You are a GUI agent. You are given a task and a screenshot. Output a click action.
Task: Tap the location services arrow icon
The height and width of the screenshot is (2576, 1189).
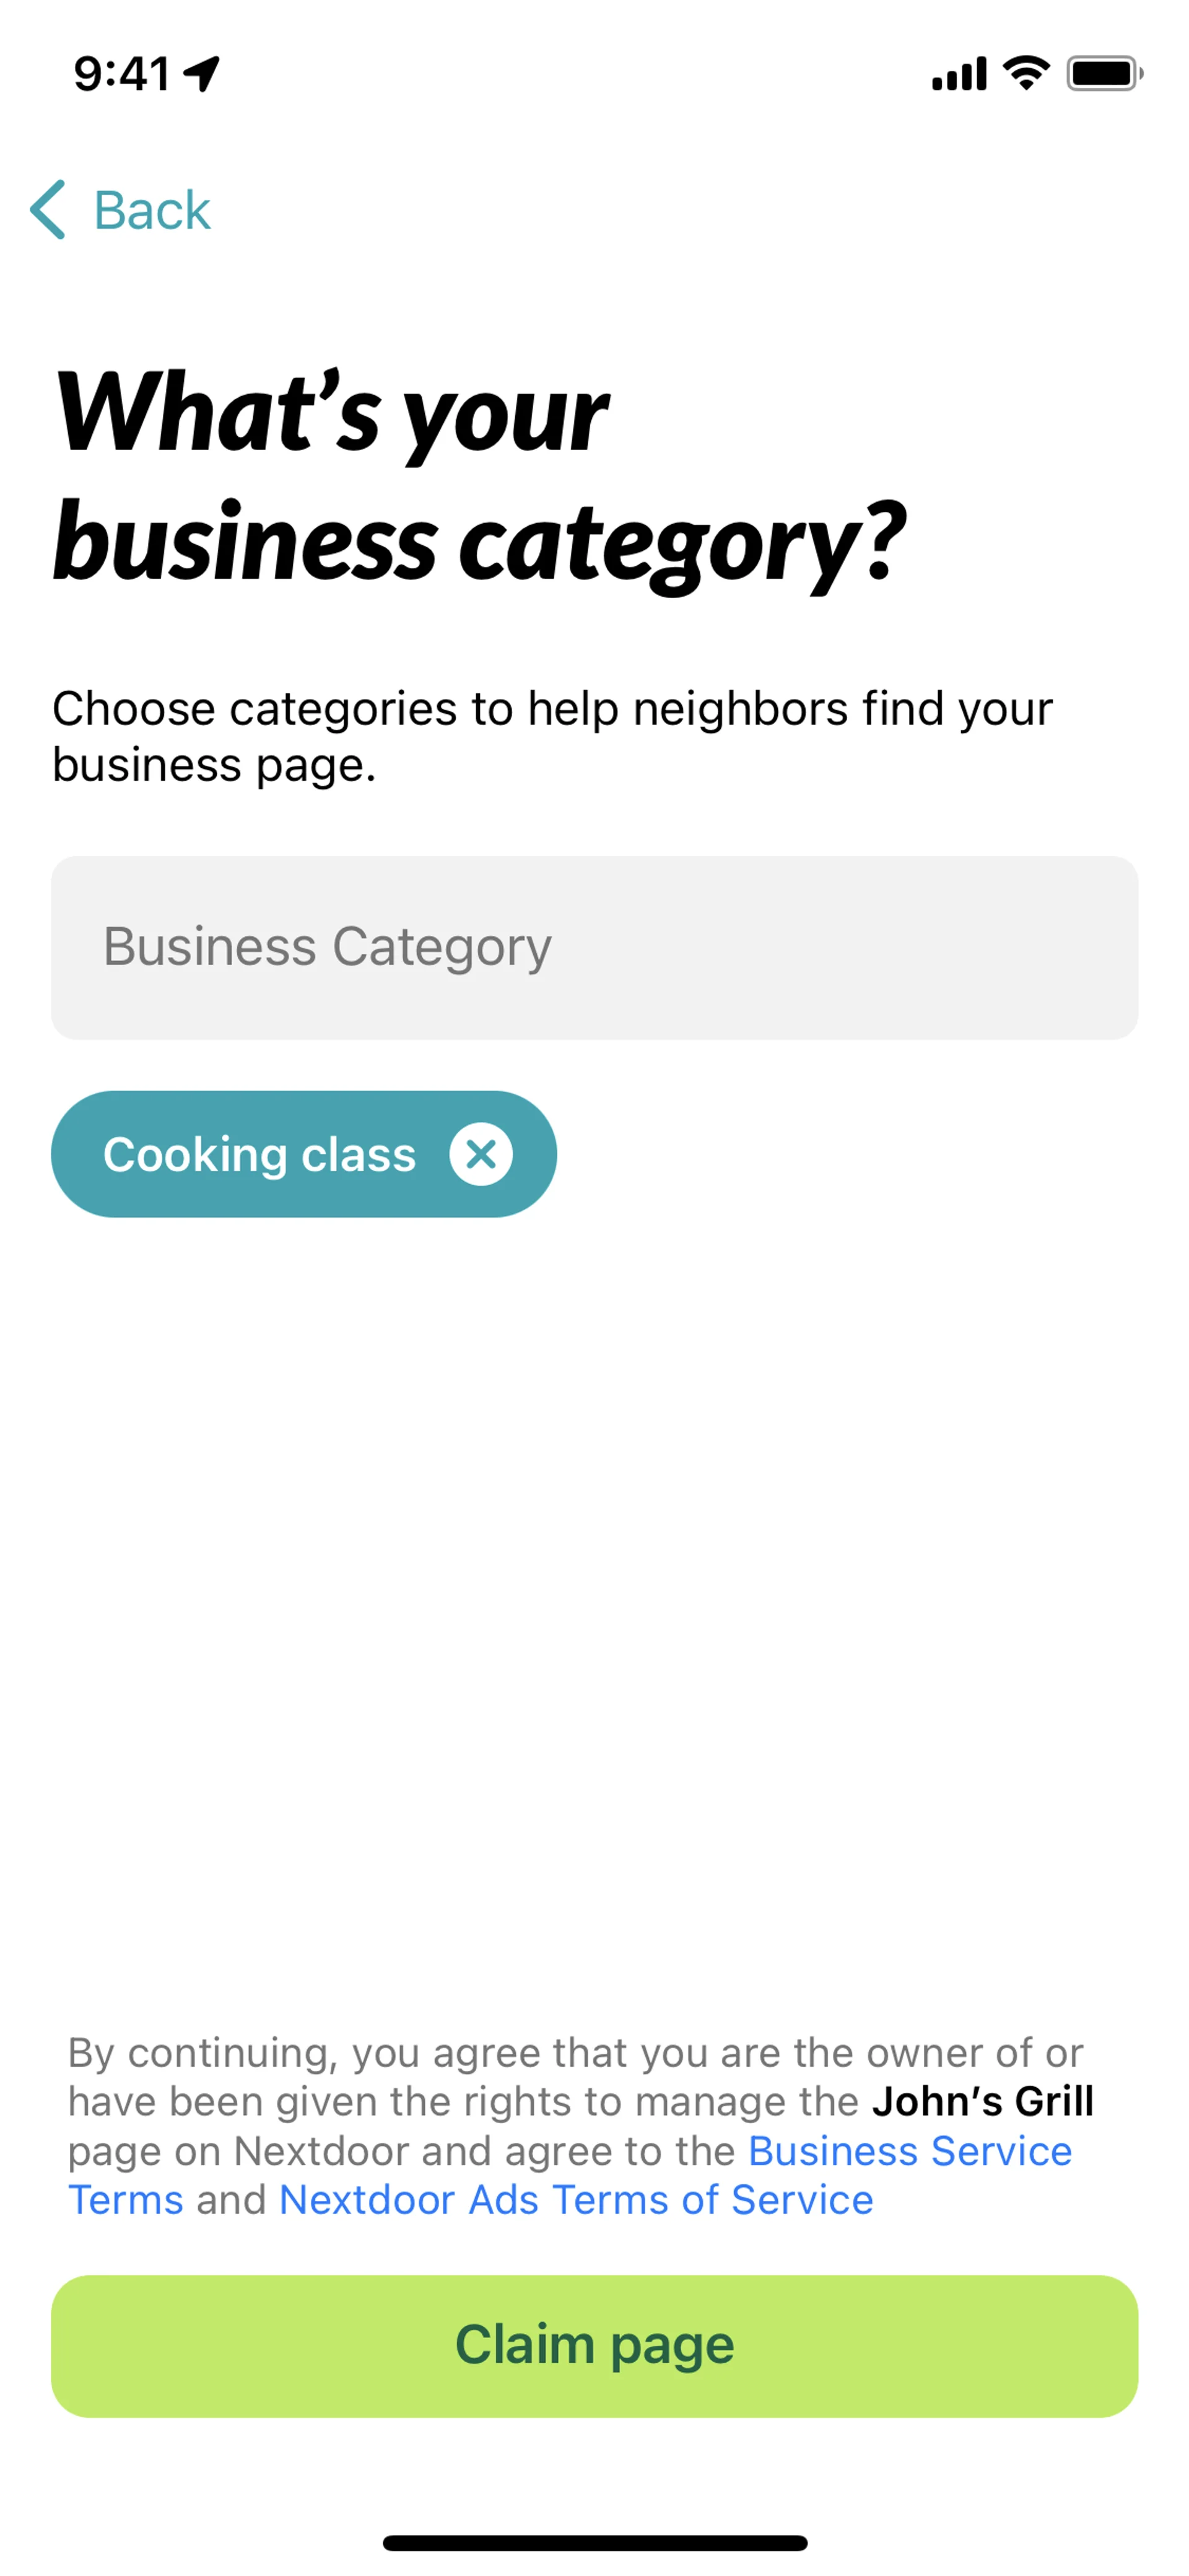point(202,74)
